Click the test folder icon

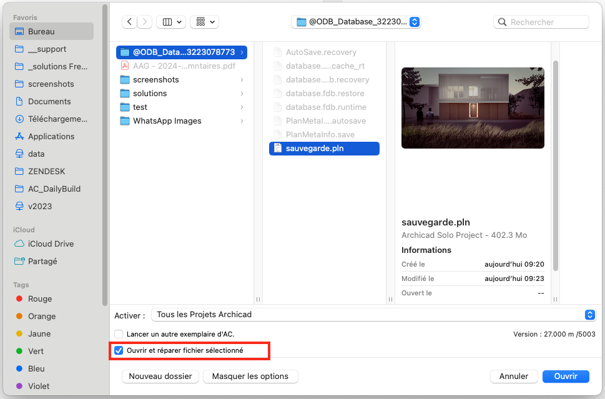pyautogui.click(x=125, y=107)
